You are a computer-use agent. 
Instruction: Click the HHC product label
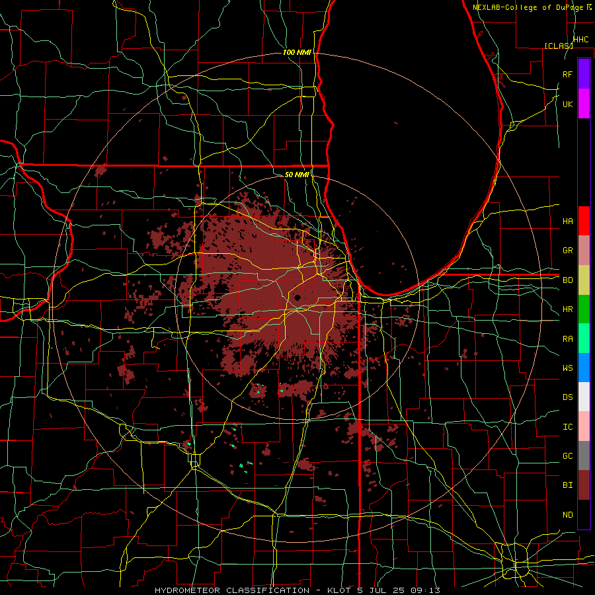tap(580, 40)
